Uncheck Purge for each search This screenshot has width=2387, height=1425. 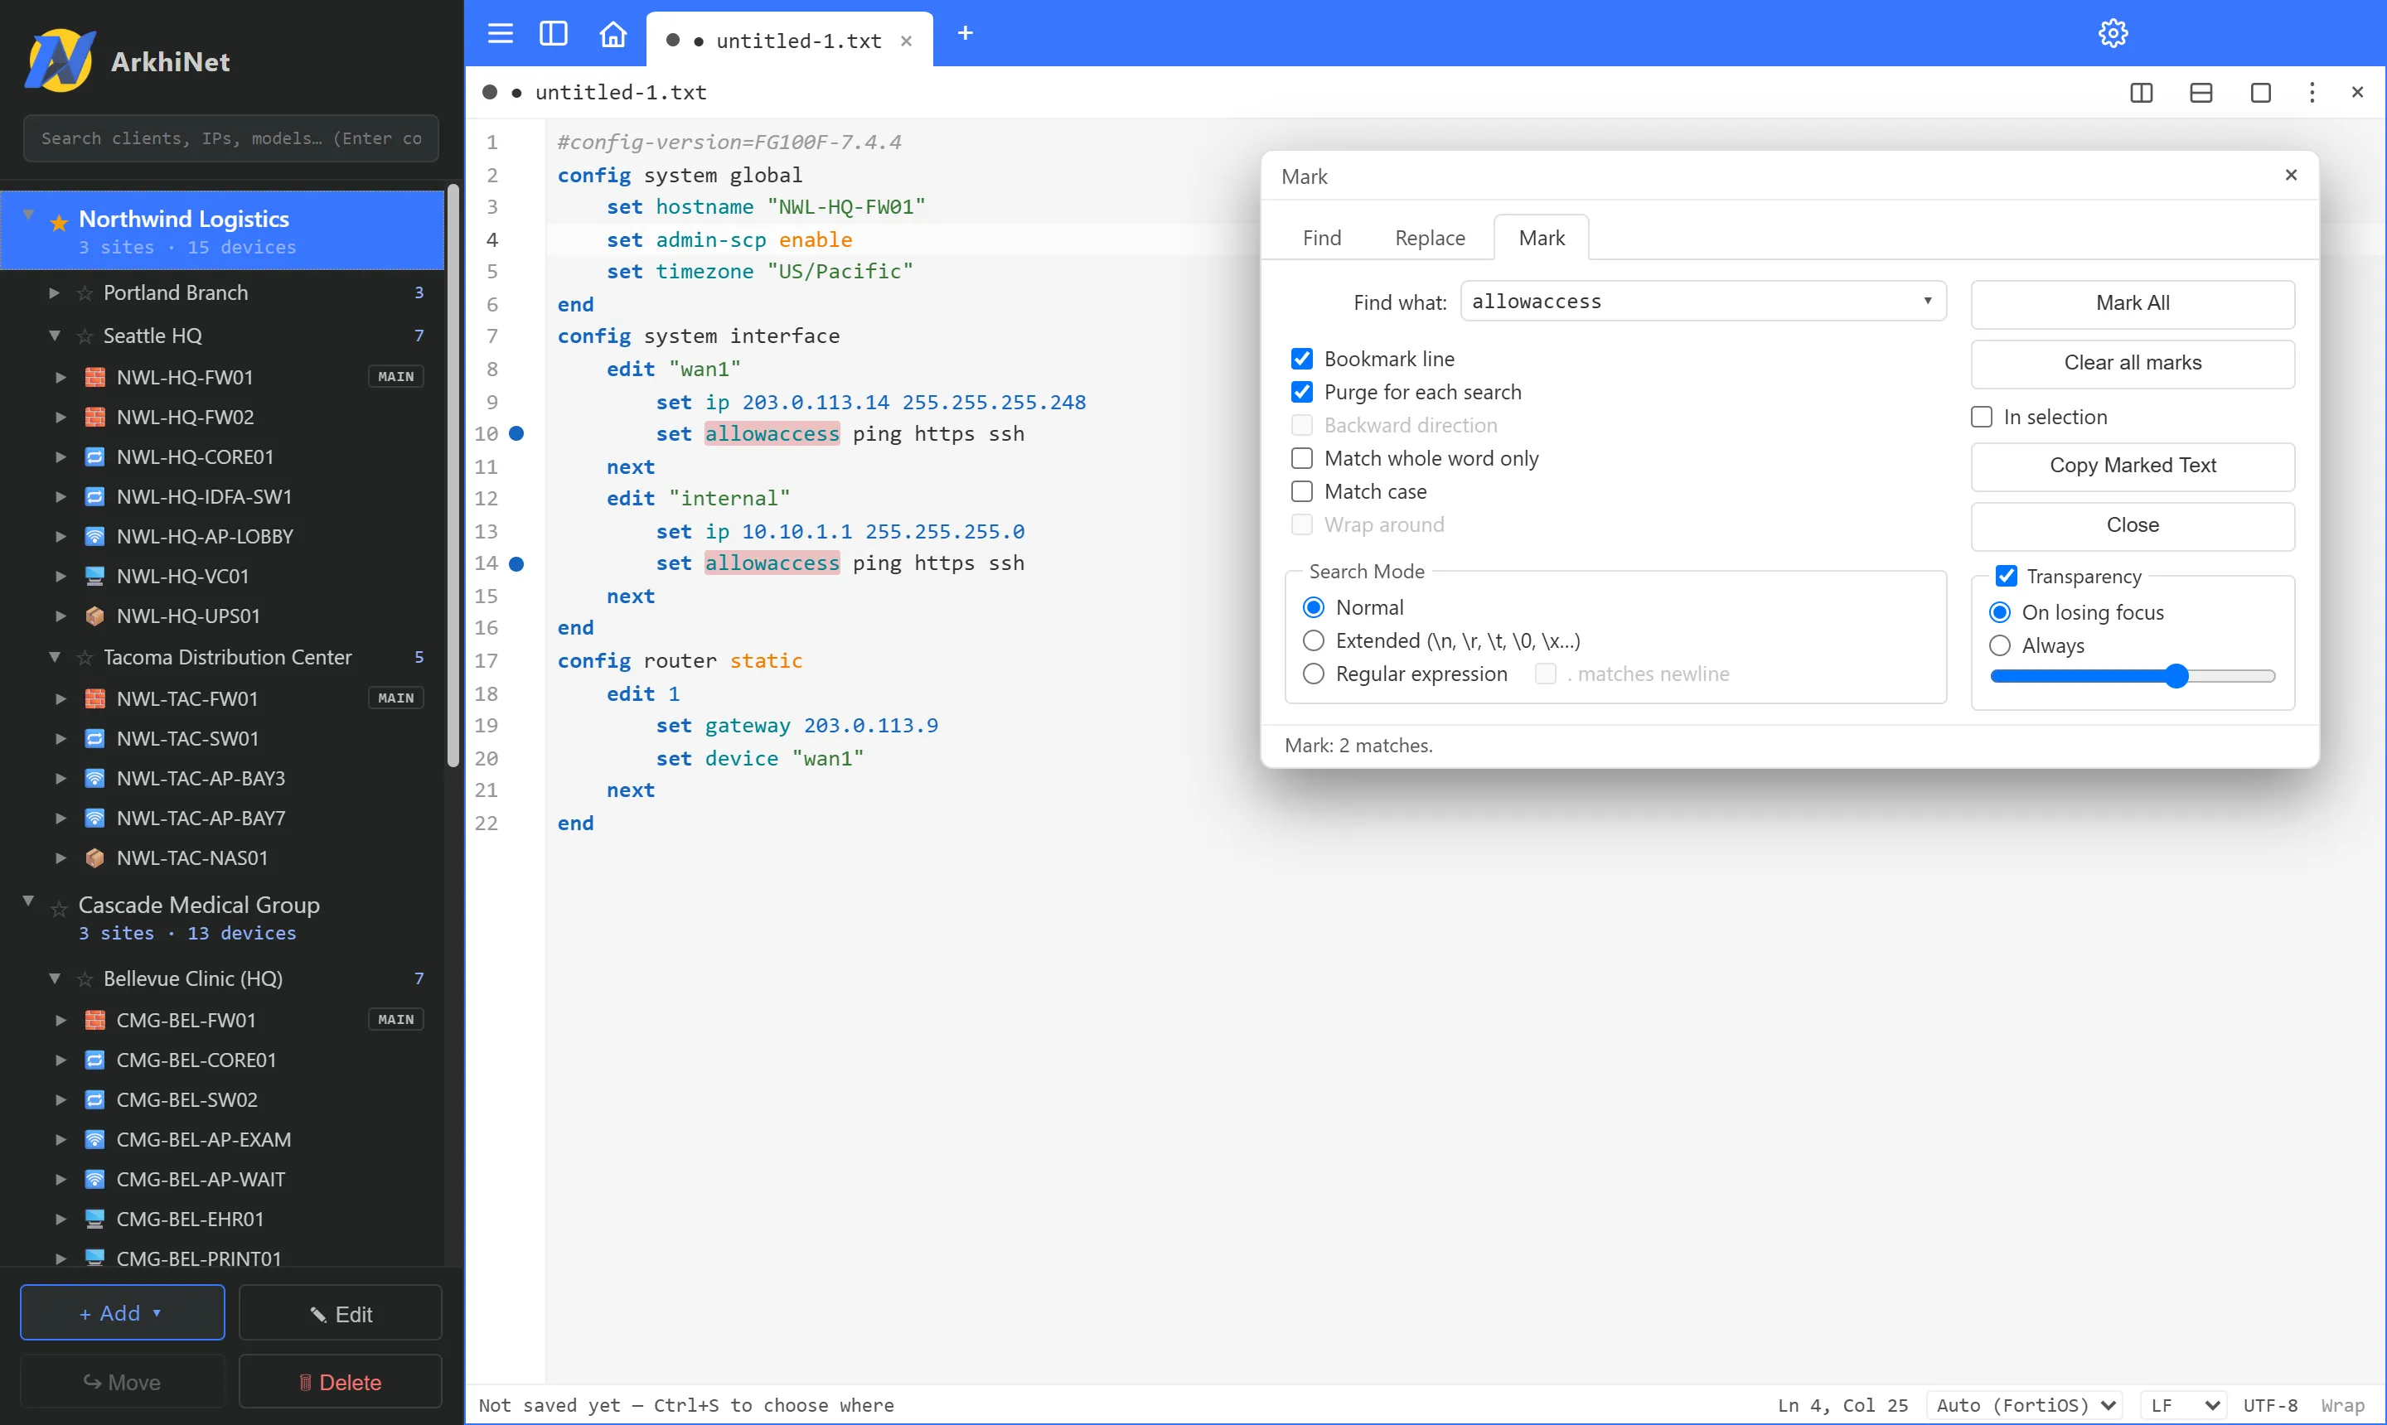pyautogui.click(x=1301, y=392)
